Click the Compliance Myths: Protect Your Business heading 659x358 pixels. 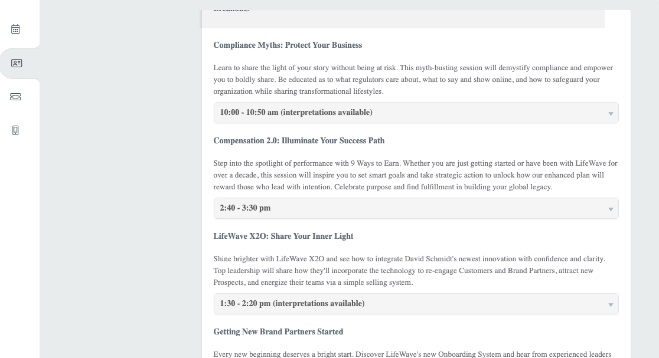coord(288,45)
